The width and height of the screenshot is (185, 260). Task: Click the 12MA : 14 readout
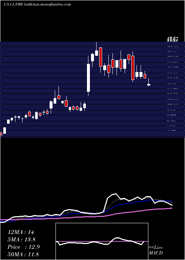(21, 232)
